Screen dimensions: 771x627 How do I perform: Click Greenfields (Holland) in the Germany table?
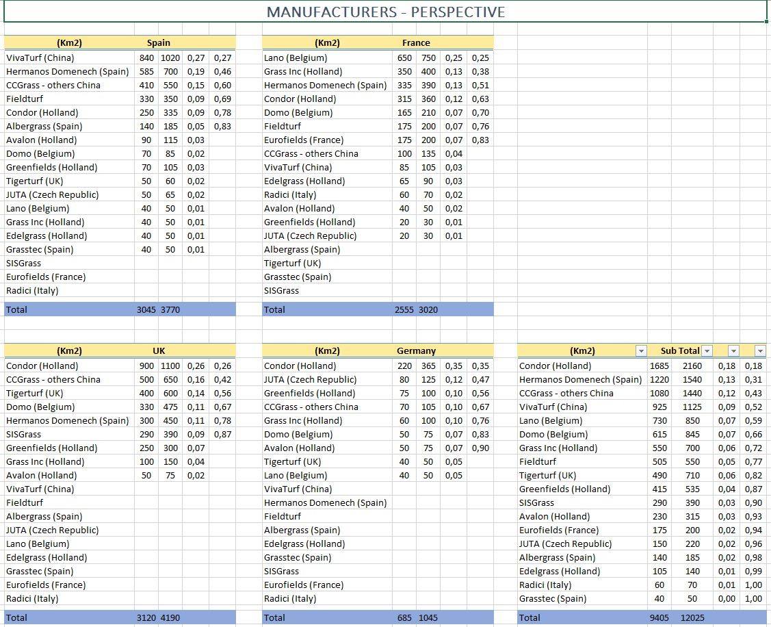[309, 393]
